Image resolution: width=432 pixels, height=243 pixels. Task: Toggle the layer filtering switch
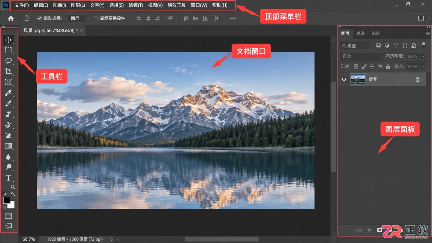[424, 45]
